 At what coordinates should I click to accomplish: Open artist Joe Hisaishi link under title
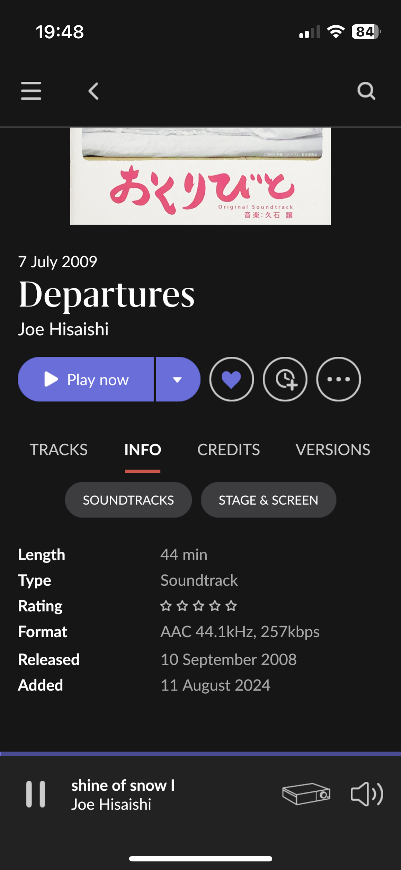(x=63, y=329)
